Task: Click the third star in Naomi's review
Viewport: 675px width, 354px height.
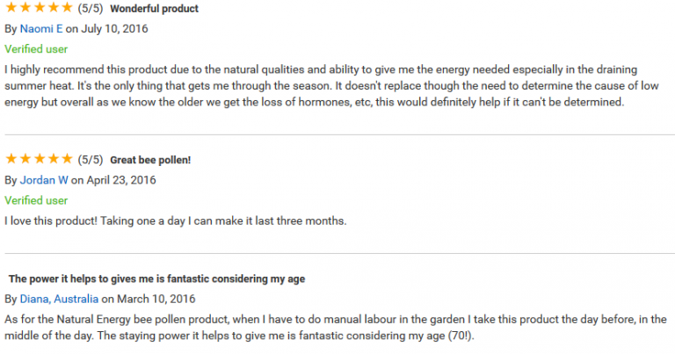Action: click(x=39, y=8)
